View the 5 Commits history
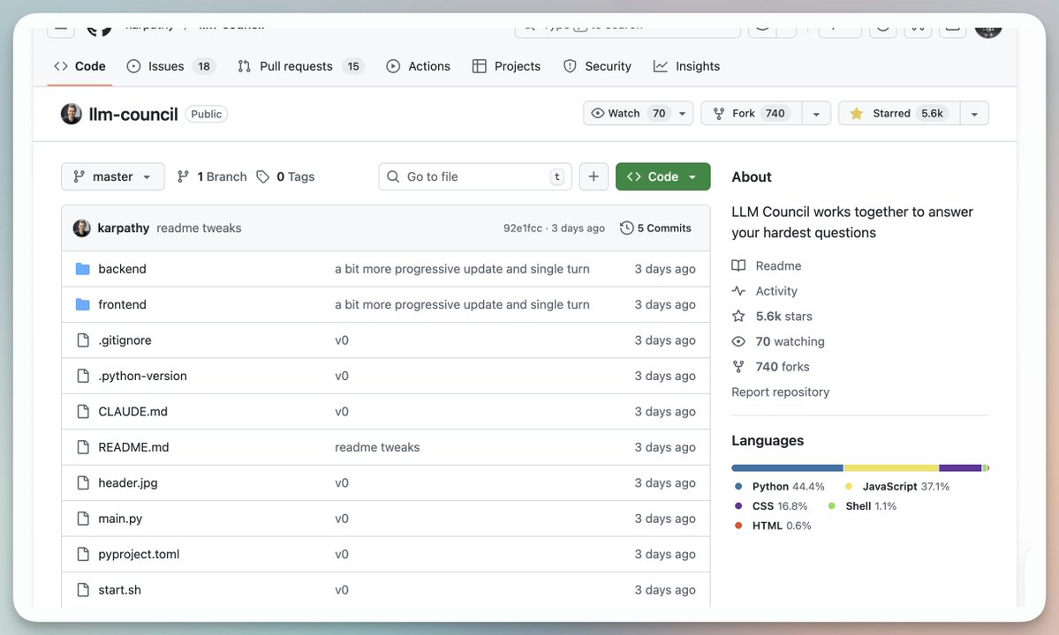Viewport: 1059px width, 635px height. pos(655,228)
